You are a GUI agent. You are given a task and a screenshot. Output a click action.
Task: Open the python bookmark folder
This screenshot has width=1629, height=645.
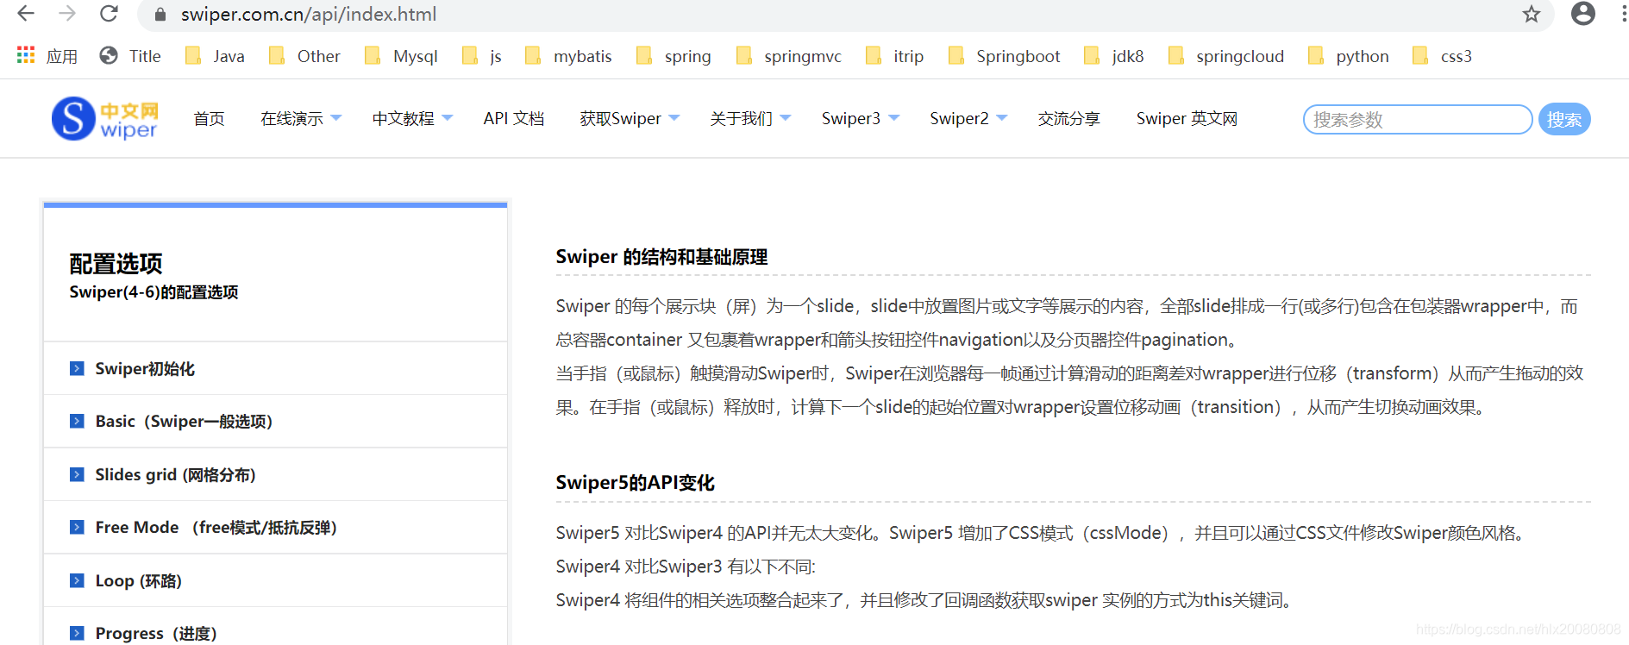point(1348,56)
